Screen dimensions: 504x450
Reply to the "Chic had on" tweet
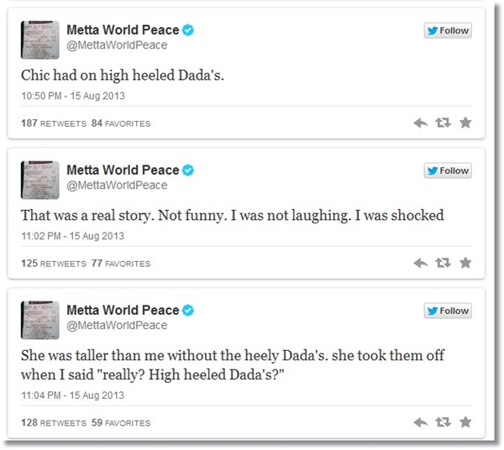tap(421, 123)
